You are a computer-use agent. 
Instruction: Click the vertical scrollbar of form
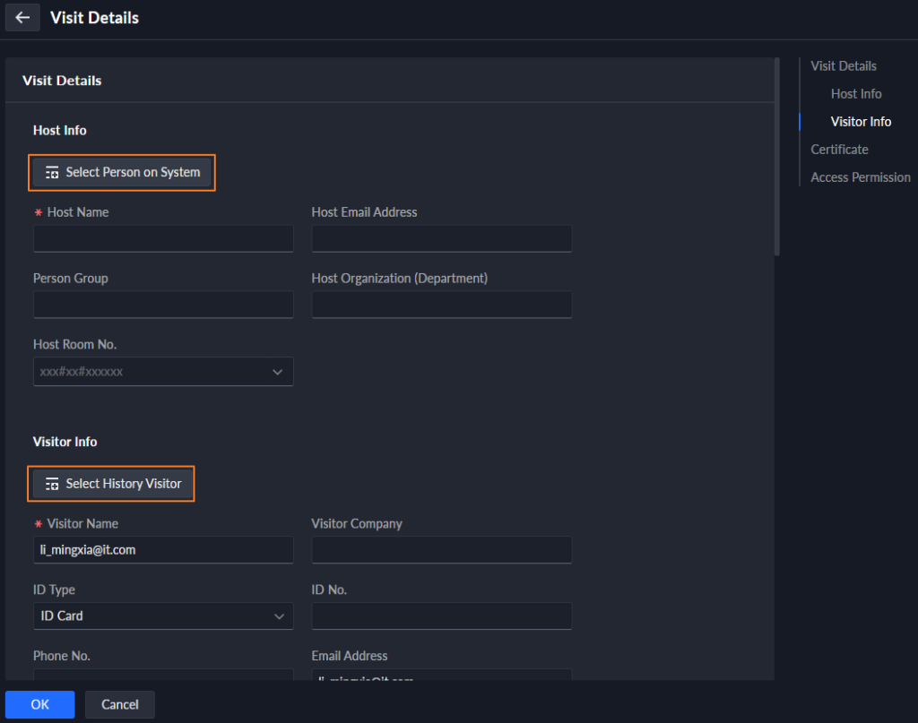pyautogui.click(x=777, y=157)
